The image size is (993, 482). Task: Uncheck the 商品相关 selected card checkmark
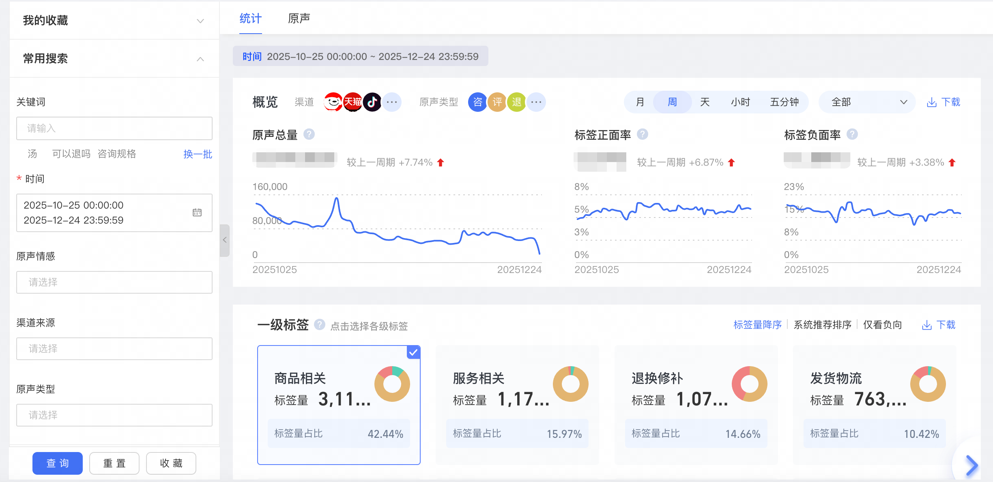pos(413,352)
